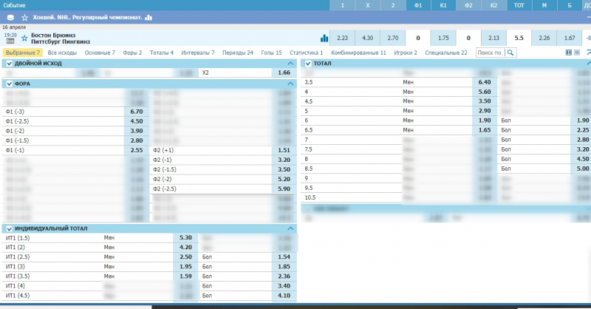591x309 pixels.
Task: Toggle the Фора section checkbox
Action: tap(9, 84)
